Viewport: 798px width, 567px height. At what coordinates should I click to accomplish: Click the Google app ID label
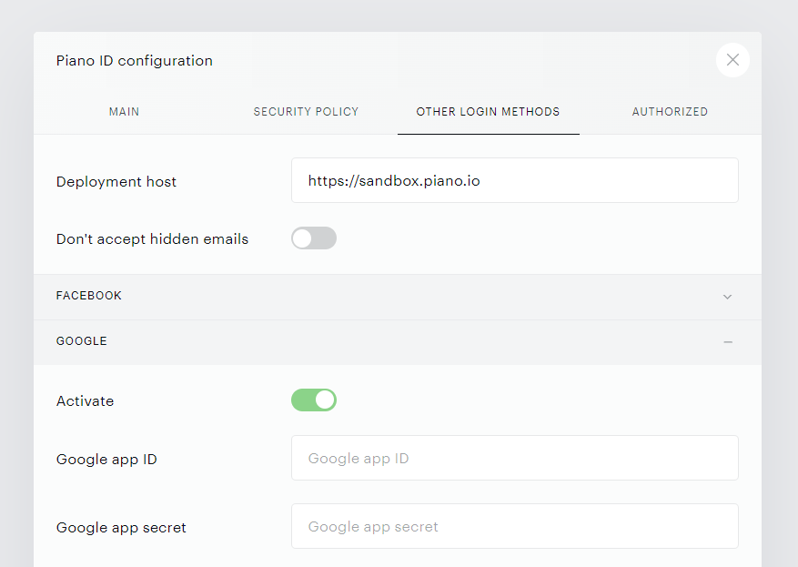pyautogui.click(x=106, y=460)
